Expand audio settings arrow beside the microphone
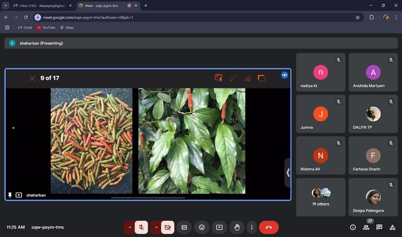The image size is (402, 237). tap(129, 227)
